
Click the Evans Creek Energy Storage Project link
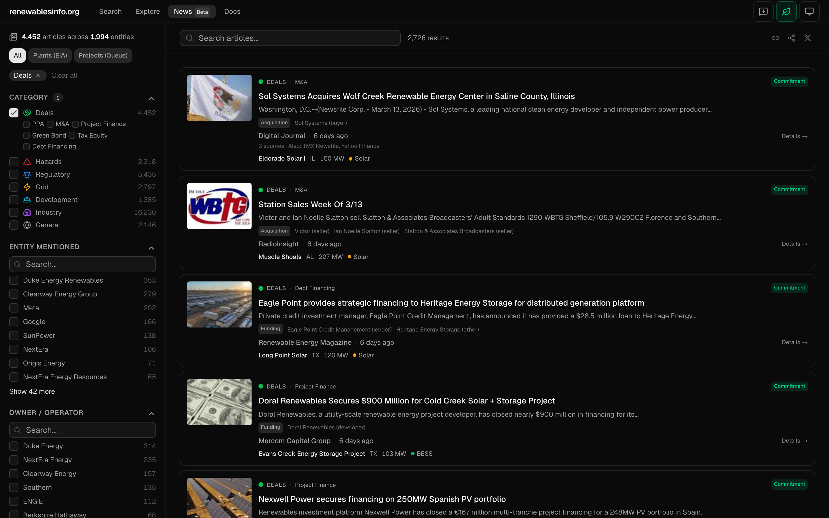click(x=312, y=454)
